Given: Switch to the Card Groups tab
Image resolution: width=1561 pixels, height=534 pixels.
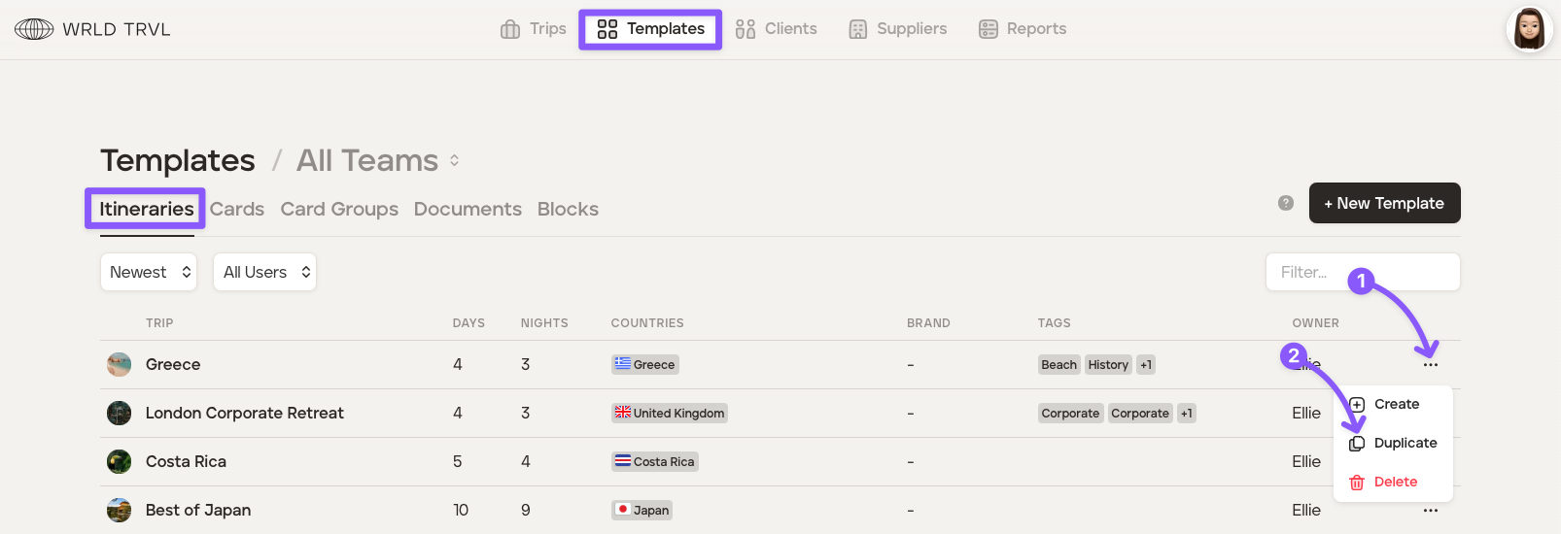Looking at the screenshot, I should pyautogui.click(x=339, y=209).
